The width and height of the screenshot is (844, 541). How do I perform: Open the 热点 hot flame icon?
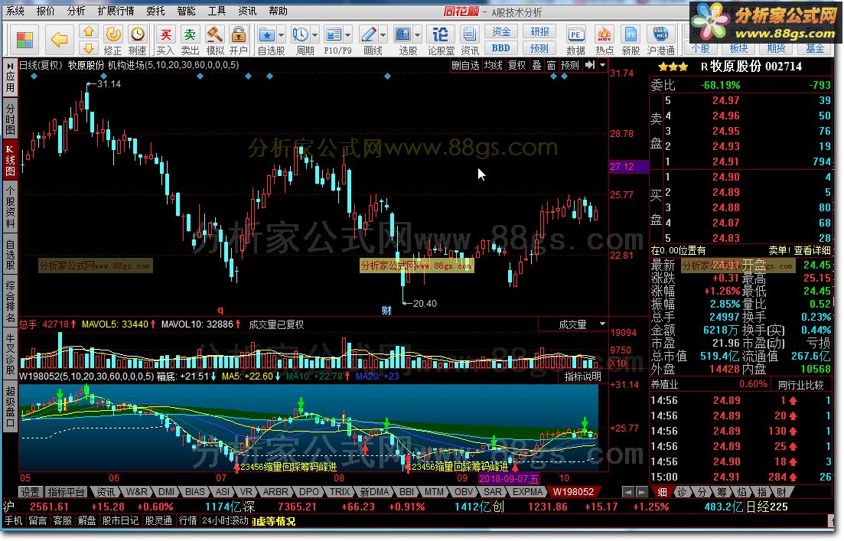(x=604, y=35)
